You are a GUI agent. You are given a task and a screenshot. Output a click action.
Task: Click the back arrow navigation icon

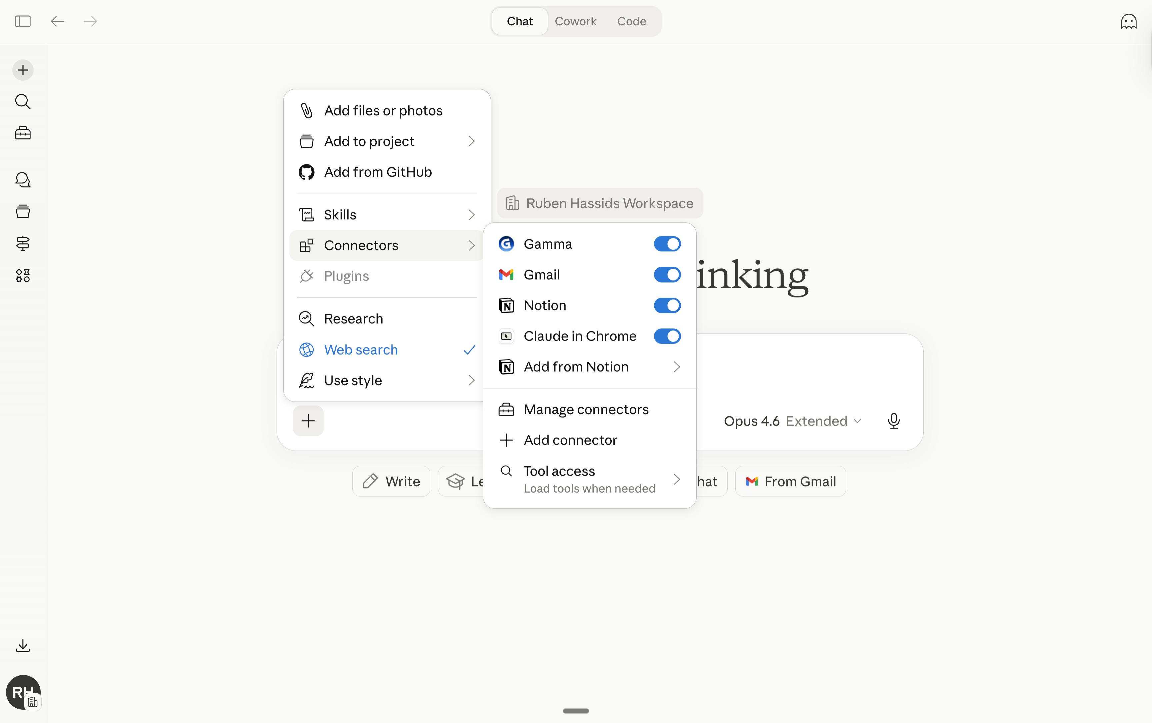click(57, 21)
